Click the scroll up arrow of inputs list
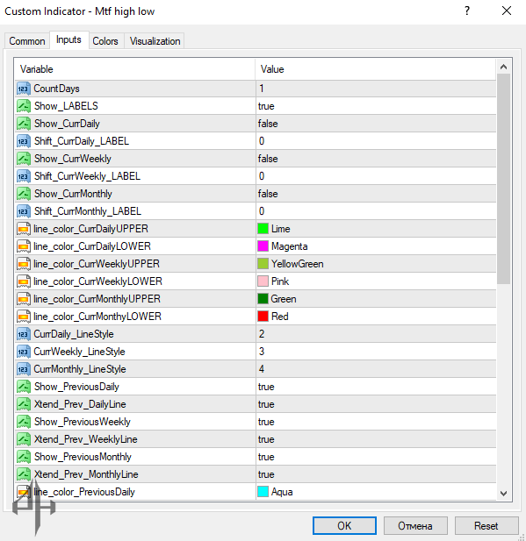The image size is (526, 541). tap(503, 67)
